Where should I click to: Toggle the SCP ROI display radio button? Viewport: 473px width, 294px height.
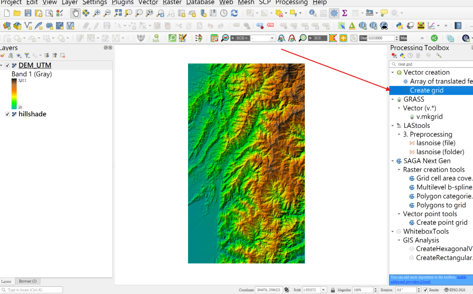(x=310, y=38)
